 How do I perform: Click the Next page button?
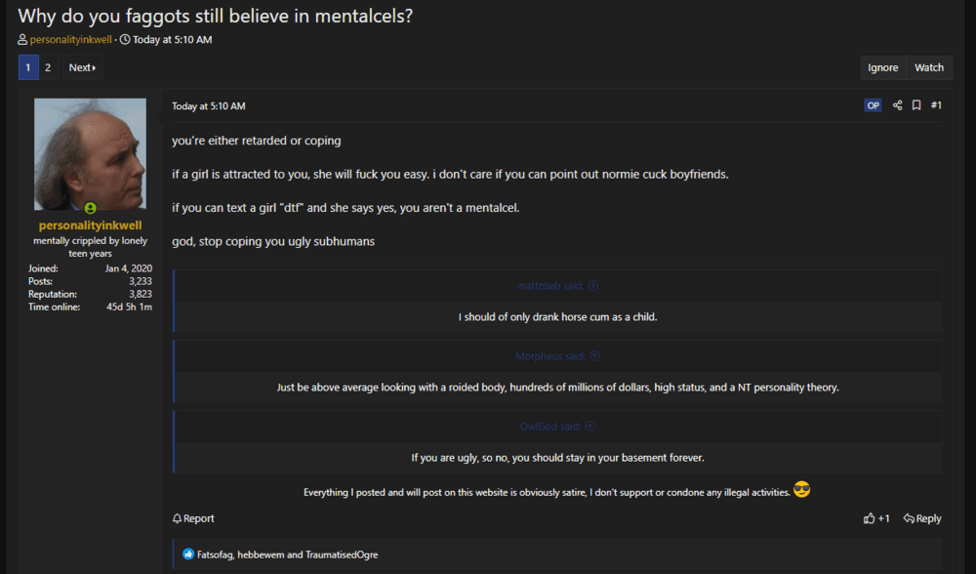(82, 67)
